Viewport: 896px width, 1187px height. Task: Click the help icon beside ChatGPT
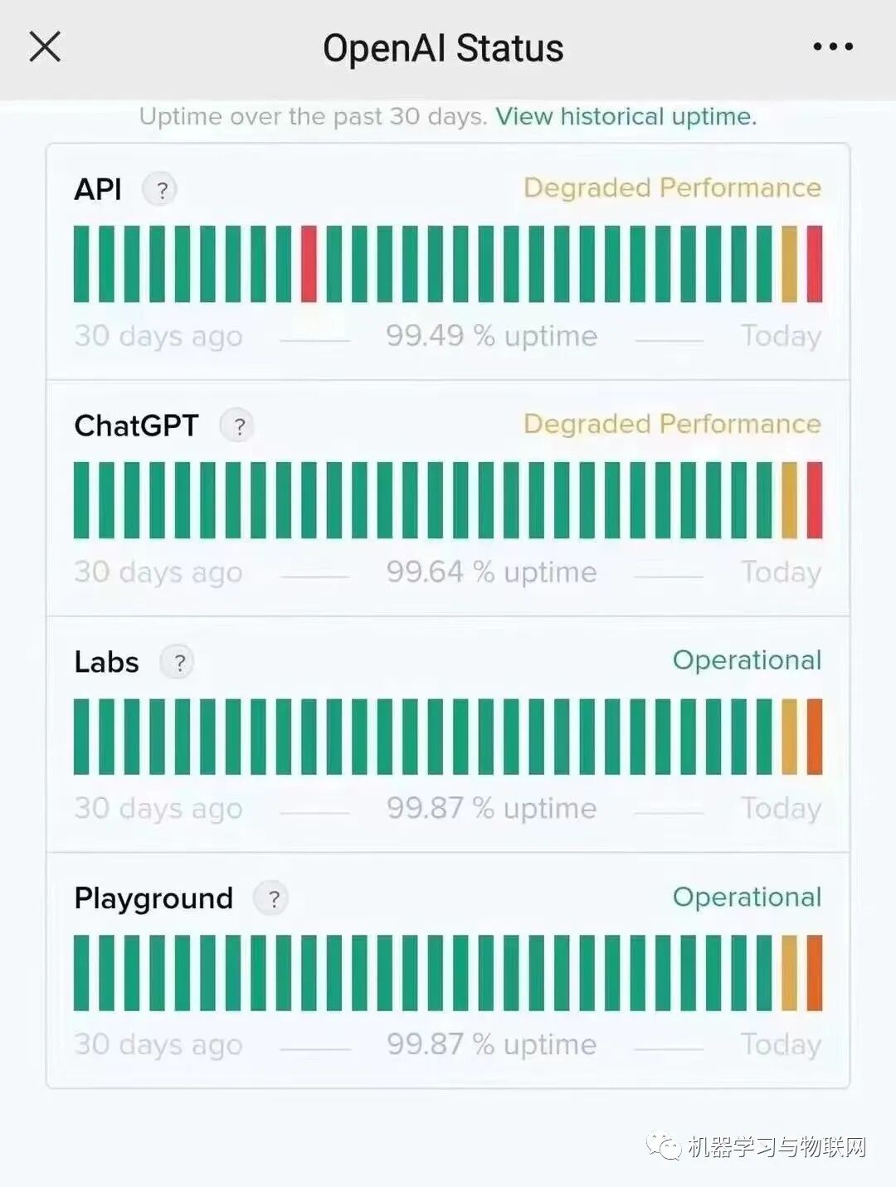coord(238,426)
